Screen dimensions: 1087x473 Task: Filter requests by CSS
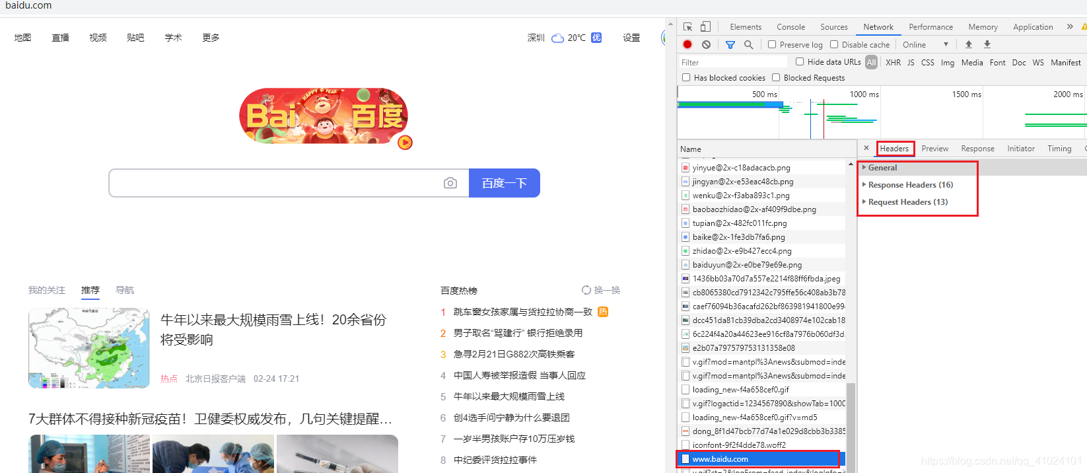[928, 62]
